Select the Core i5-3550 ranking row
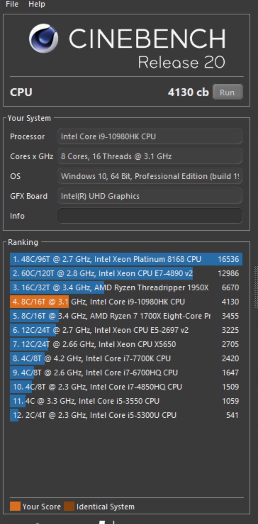258x524 pixels. 126,401
